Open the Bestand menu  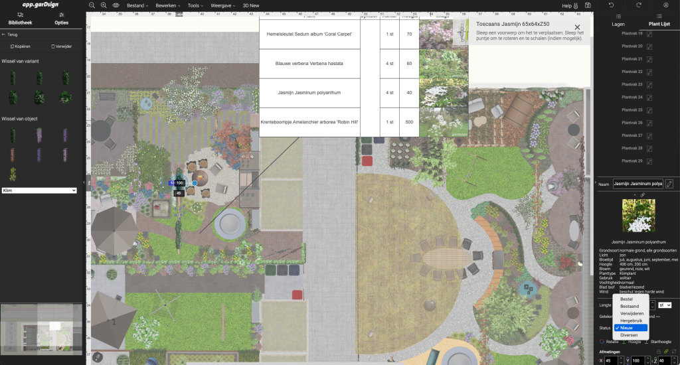pos(137,5)
